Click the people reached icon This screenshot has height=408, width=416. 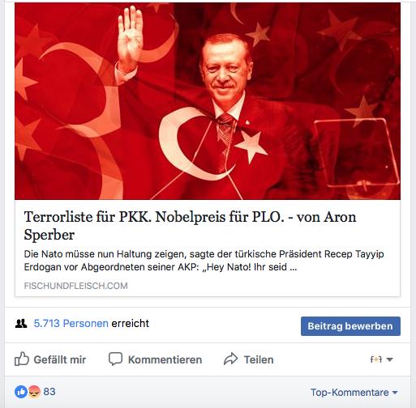click(21, 323)
